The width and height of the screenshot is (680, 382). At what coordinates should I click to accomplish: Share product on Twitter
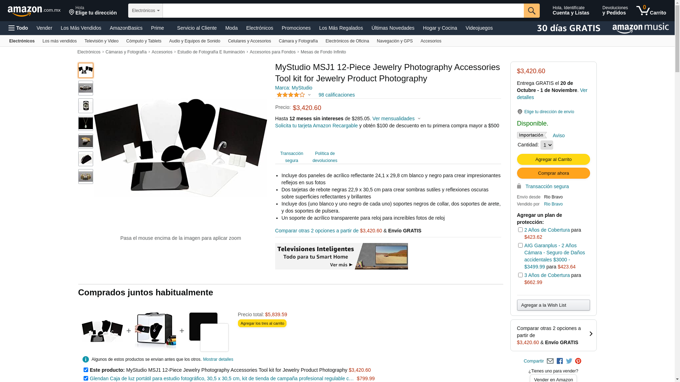[569, 361]
